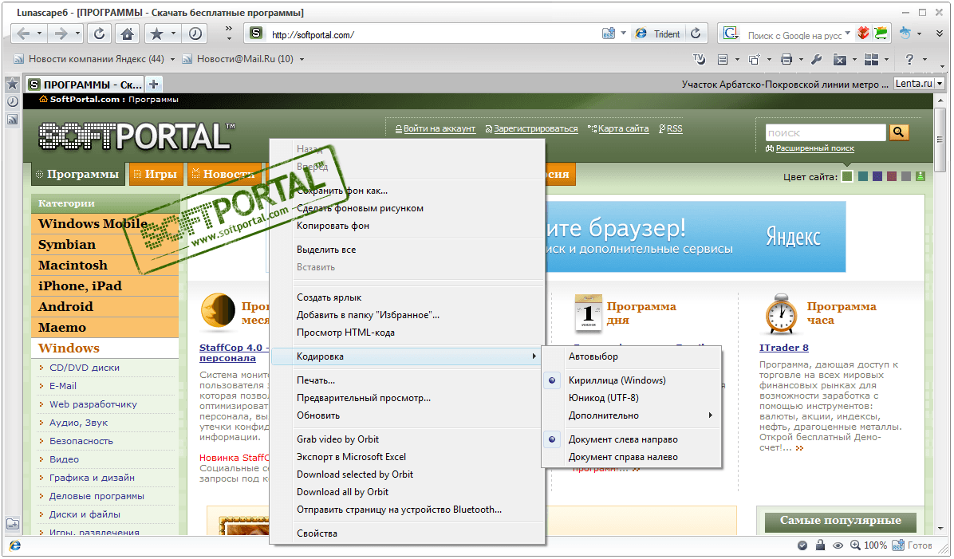Go back with the Back arrow button
This screenshot has width=954, height=559.
23,34
